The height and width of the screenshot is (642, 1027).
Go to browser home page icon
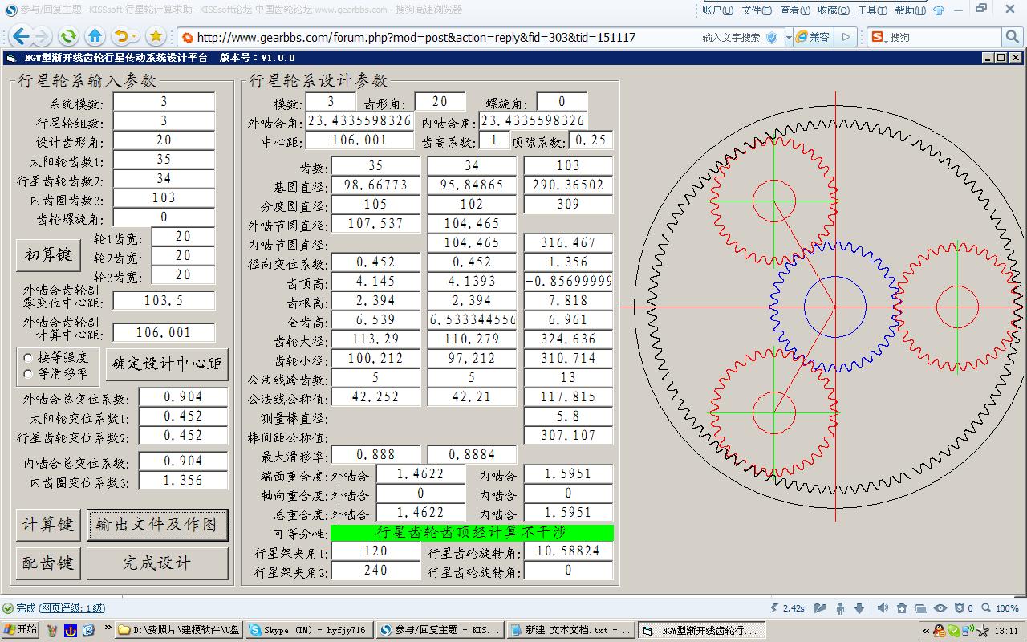click(x=95, y=36)
